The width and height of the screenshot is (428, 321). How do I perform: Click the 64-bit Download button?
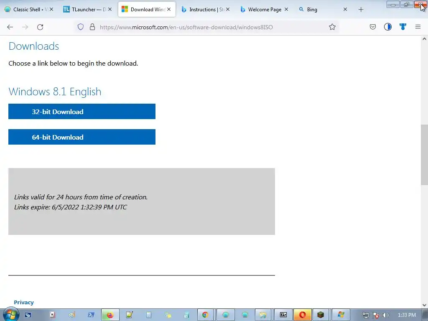coord(82,137)
